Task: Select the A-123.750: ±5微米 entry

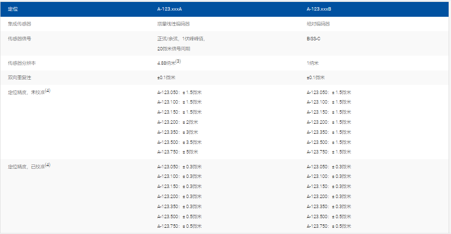Action: (x=178, y=152)
